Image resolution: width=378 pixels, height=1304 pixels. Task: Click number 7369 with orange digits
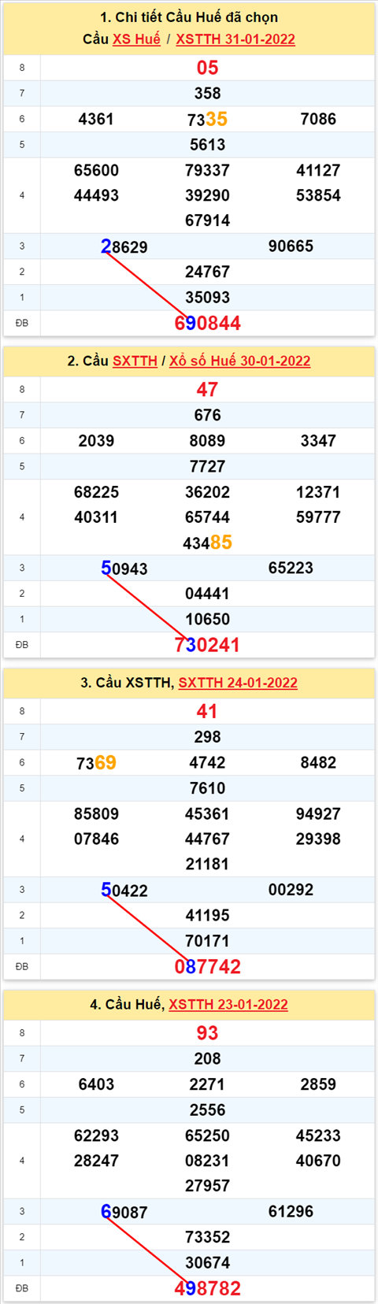(96, 762)
